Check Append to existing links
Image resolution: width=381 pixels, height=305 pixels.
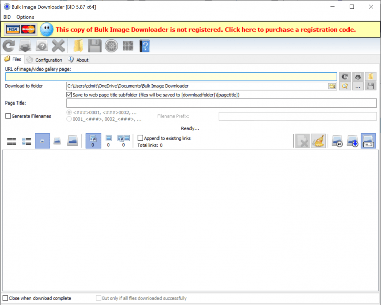140,138
